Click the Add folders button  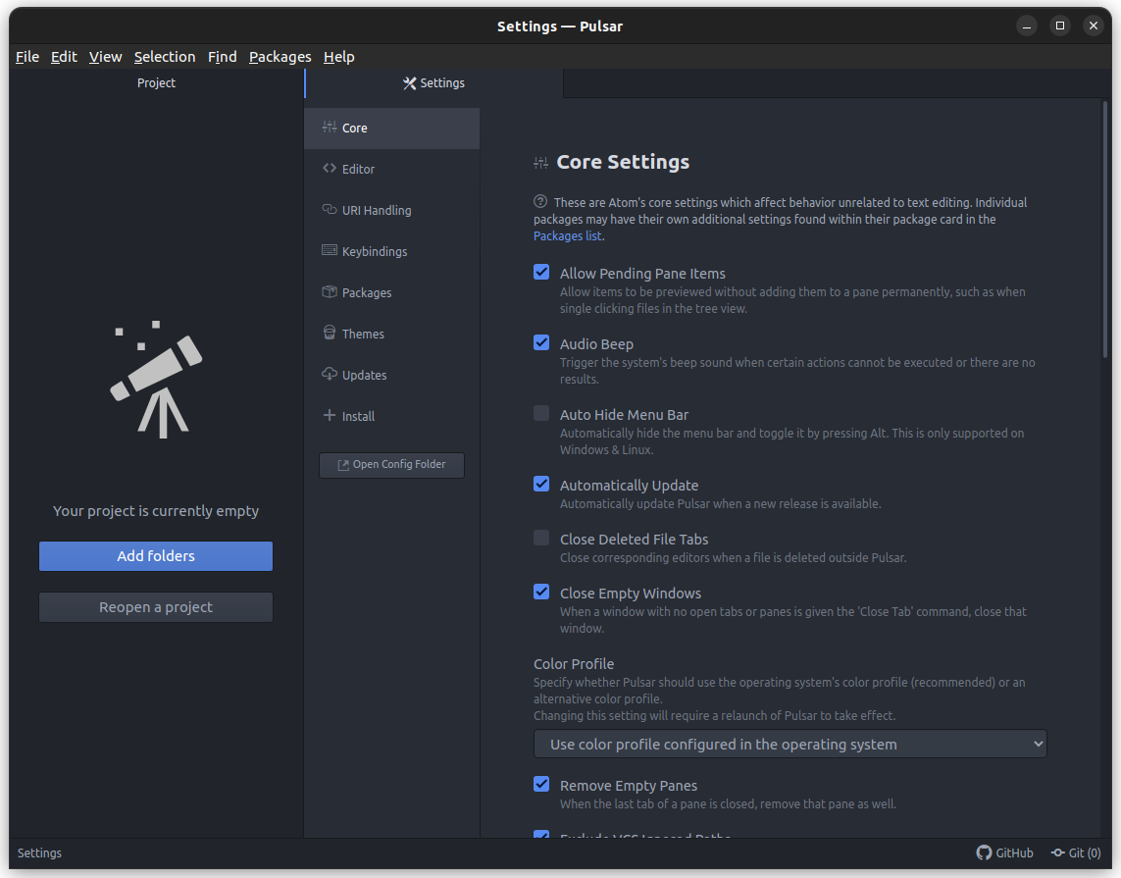pyautogui.click(x=155, y=555)
